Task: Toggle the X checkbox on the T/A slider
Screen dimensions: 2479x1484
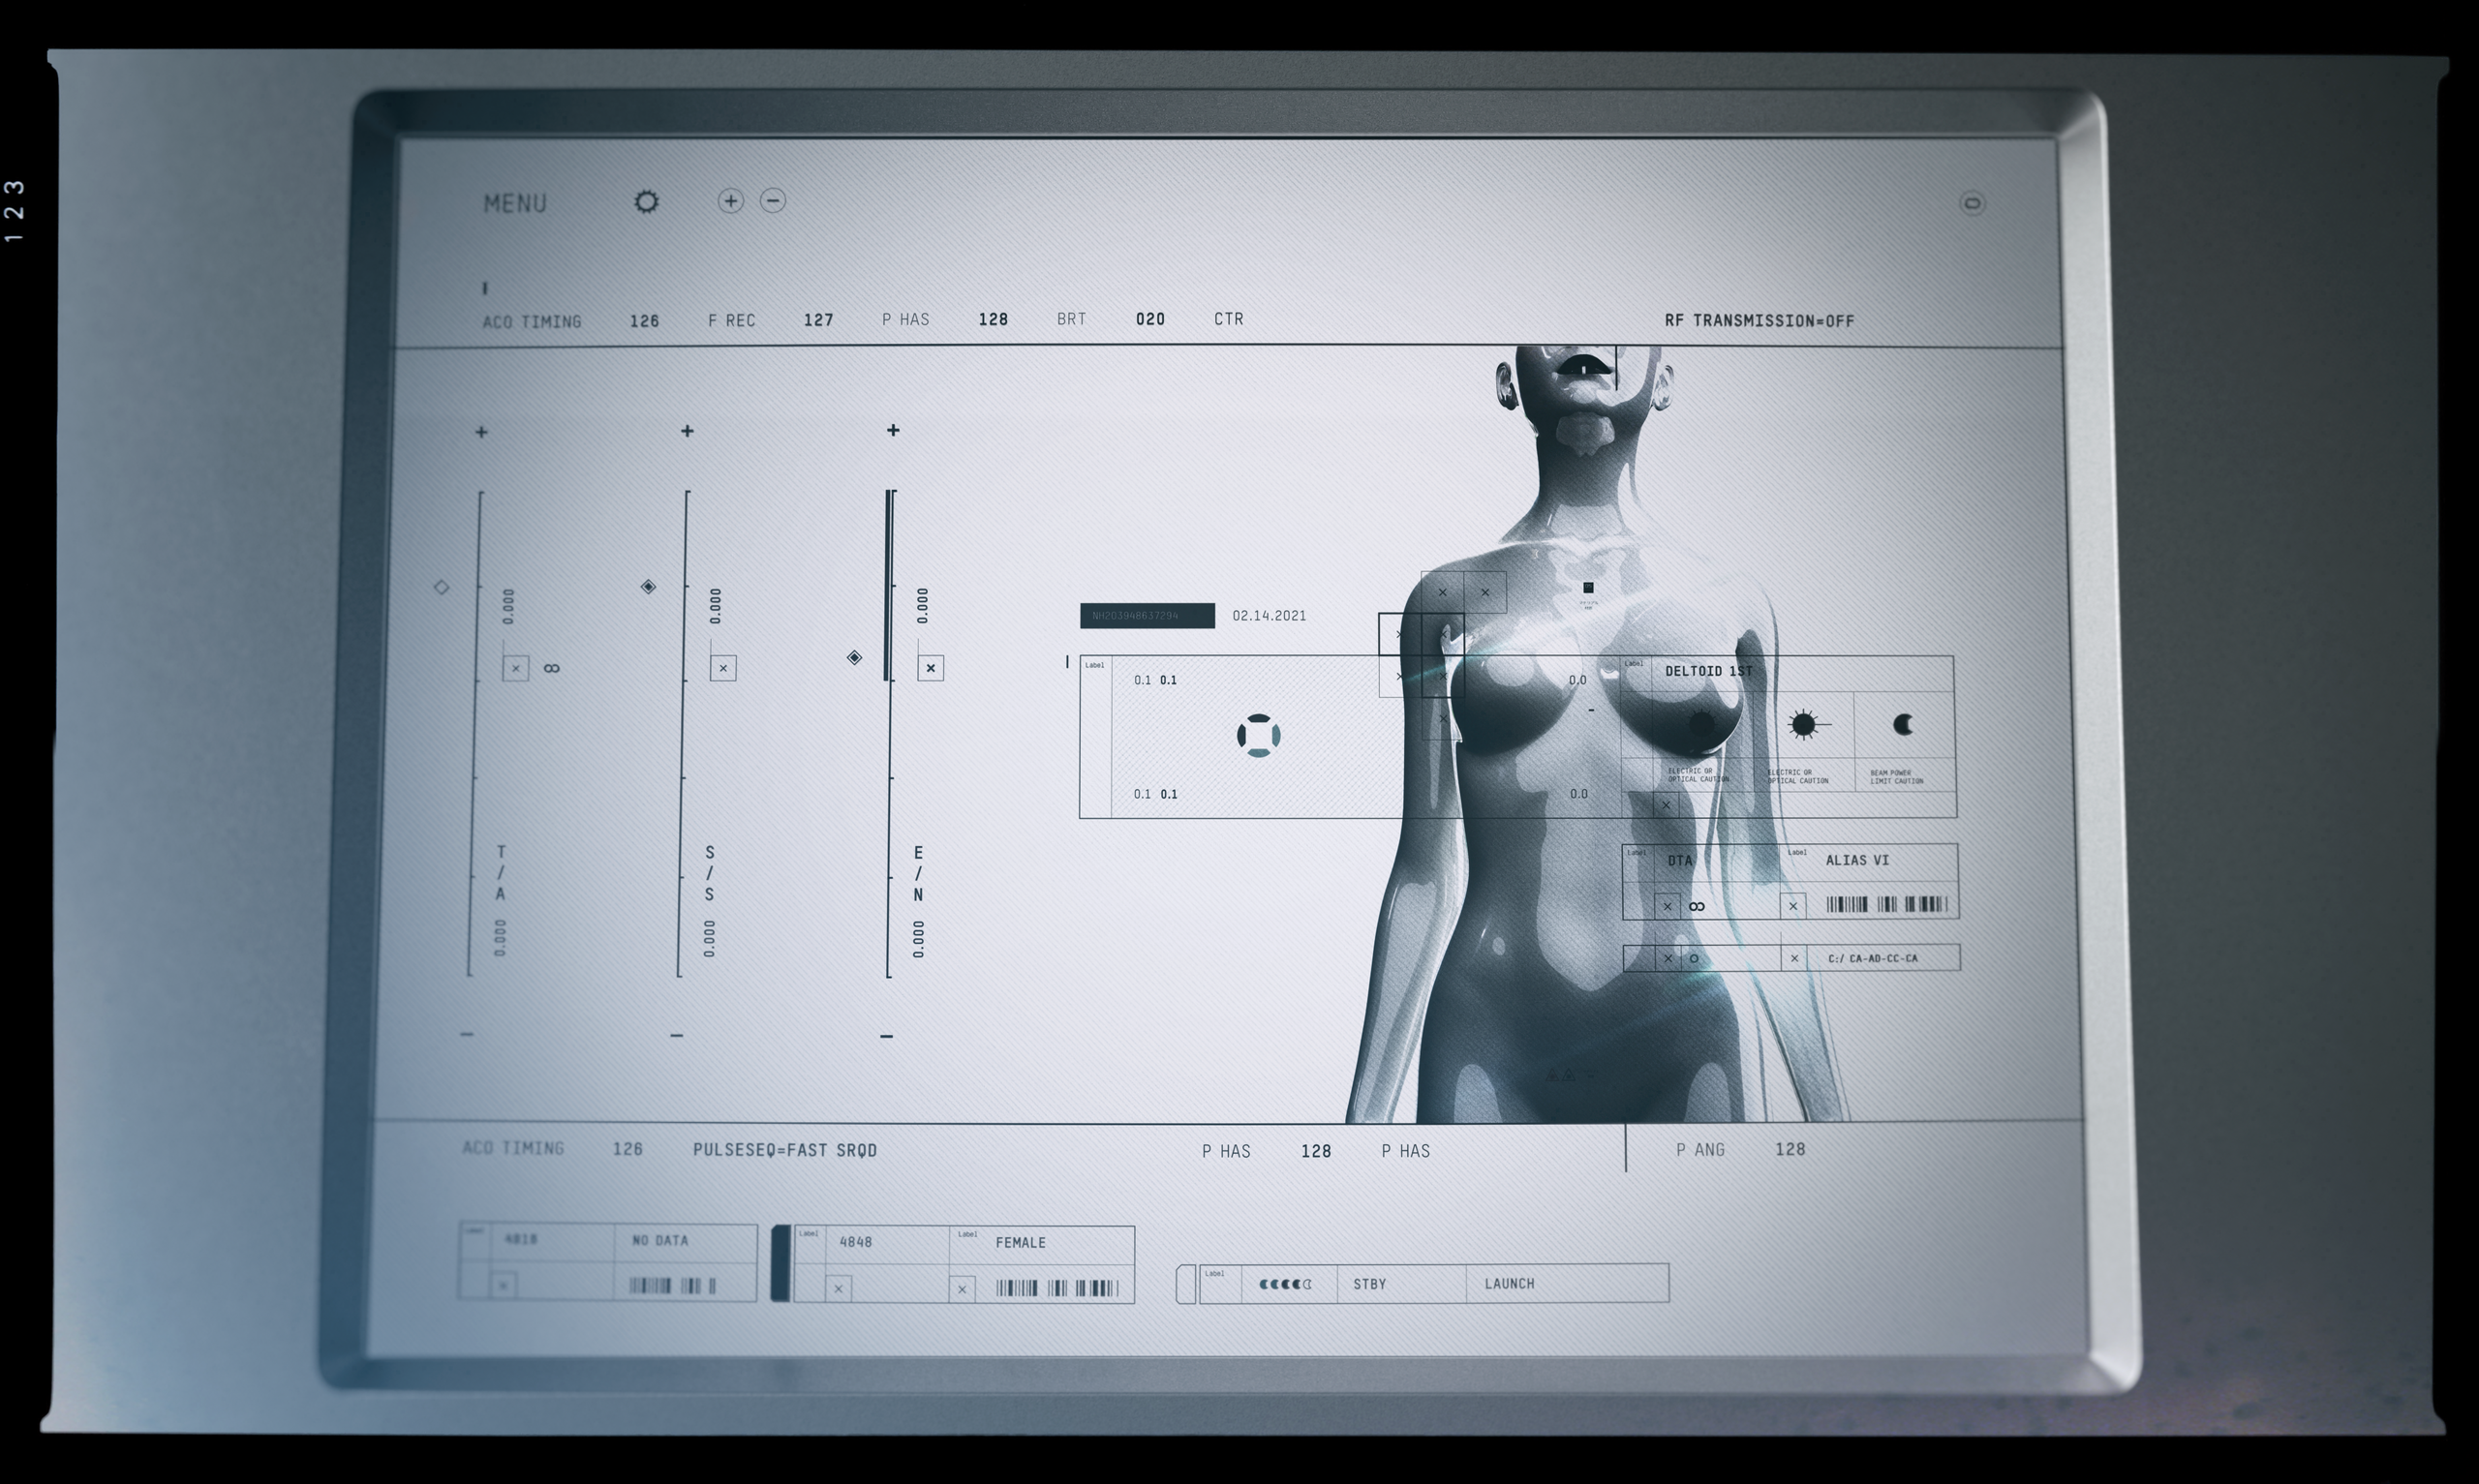Action: pyautogui.click(x=515, y=668)
